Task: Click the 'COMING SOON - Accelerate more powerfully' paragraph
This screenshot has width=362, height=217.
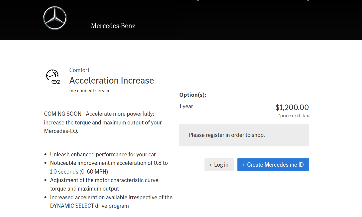Action: tap(103, 122)
